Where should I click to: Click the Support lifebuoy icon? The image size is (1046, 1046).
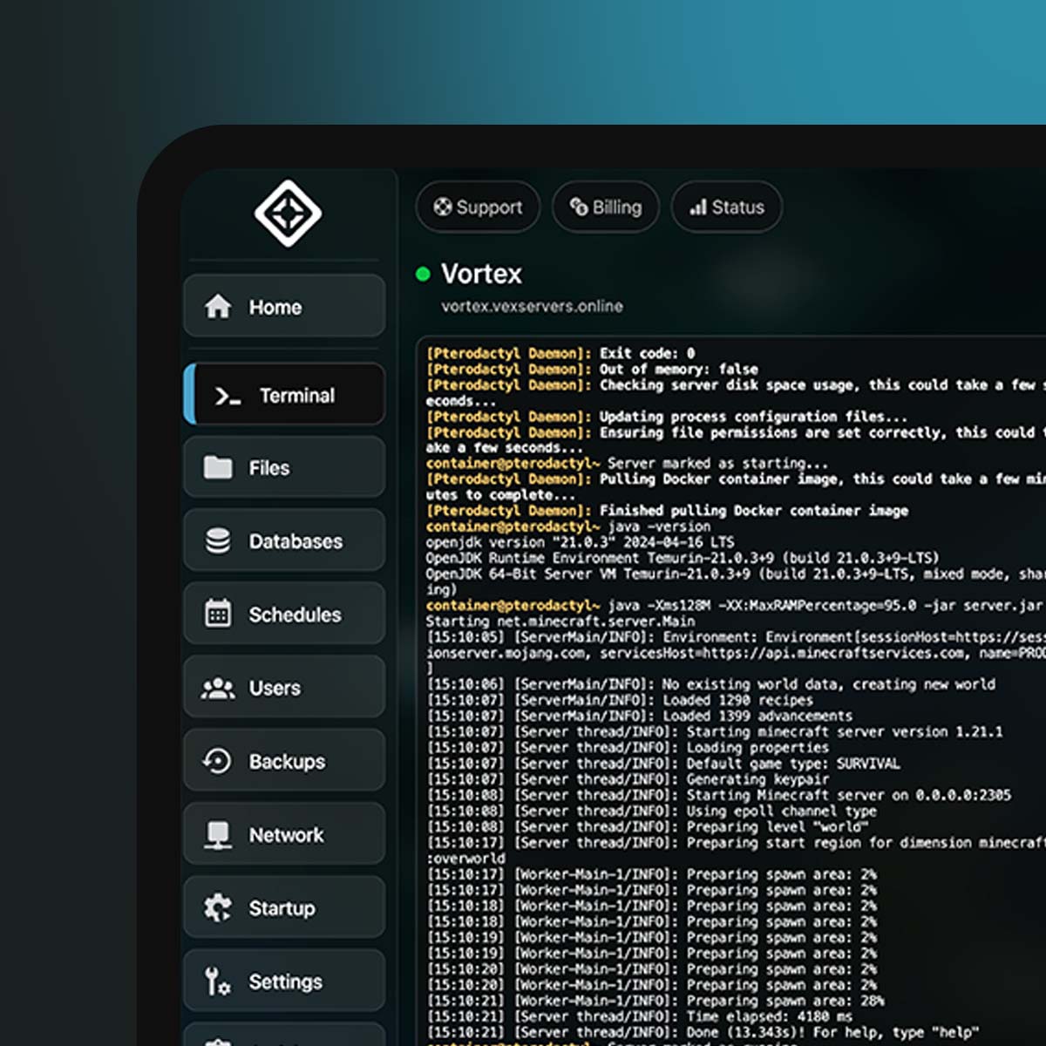(443, 207)
